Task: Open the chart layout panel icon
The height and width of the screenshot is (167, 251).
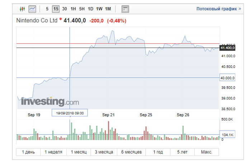Action: 125,9
